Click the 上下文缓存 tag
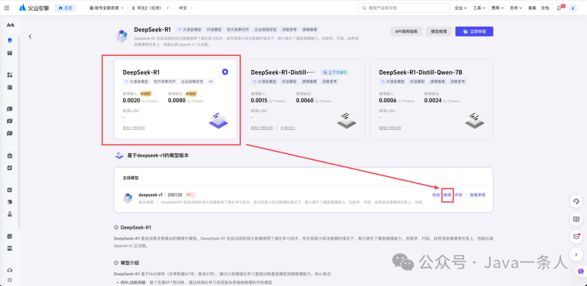Screen dimensions: 587x286 coord(335,73)
